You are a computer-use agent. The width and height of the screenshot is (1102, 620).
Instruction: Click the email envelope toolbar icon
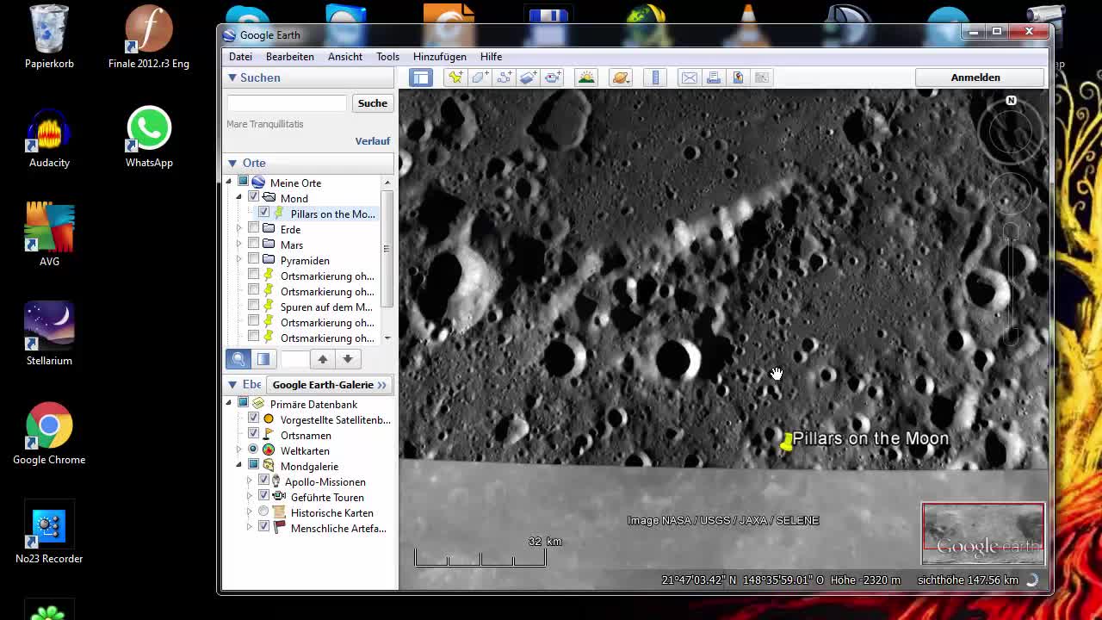(x=690, y=77)
